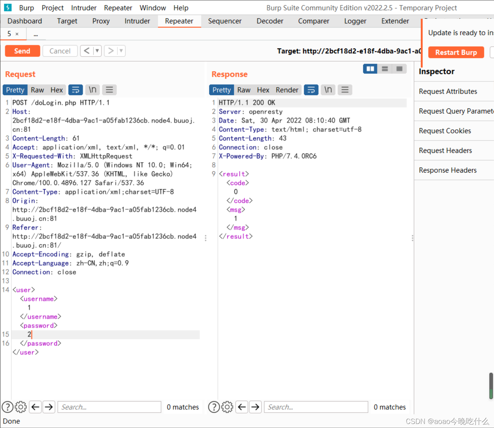Switch to the Intruder tool tab
Image resolution: width=494 pixels, height=428 pixels.
click(137, 21)
